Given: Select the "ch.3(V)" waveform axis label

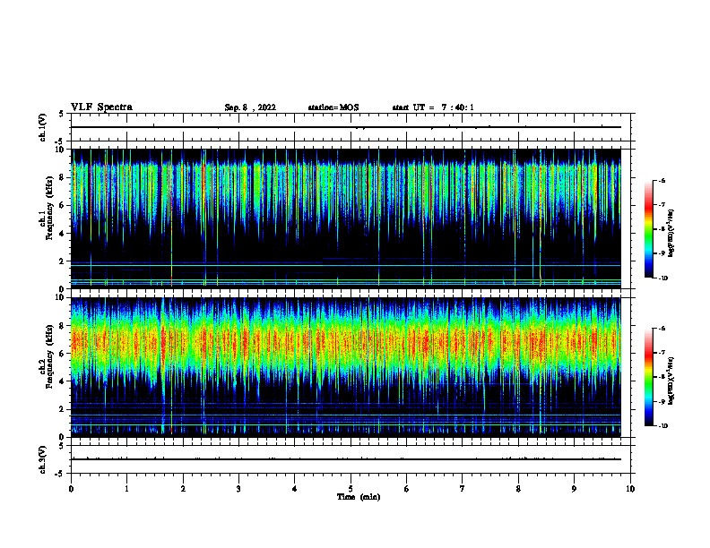Looking at the screenshot, I should (43, 459).
